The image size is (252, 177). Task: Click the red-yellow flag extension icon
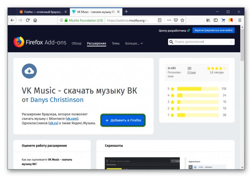click(x=231, y=20)
